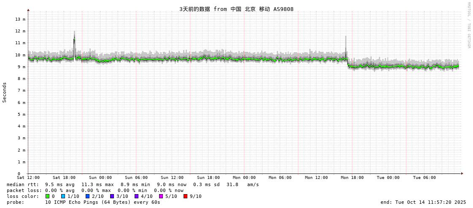
Task: Click the magenta 5/10 loss swatch
Action: pyautogui.click(x=161, y=196)
